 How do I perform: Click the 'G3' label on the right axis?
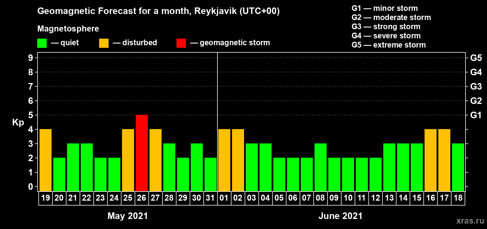[476, 86]
